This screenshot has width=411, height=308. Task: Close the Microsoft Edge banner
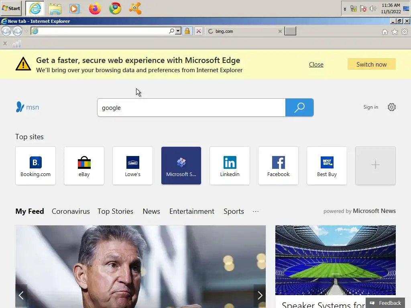click(x=316, y=65)
